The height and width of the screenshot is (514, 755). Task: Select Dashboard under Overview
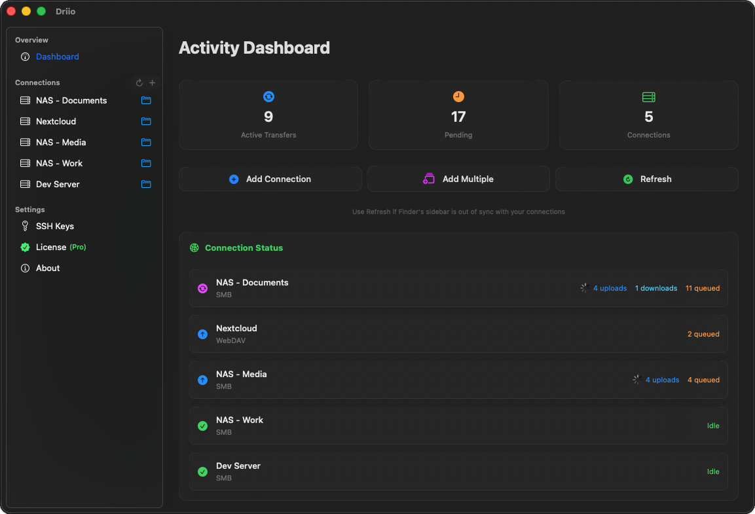pyautogui.click(x=58, y=56)
